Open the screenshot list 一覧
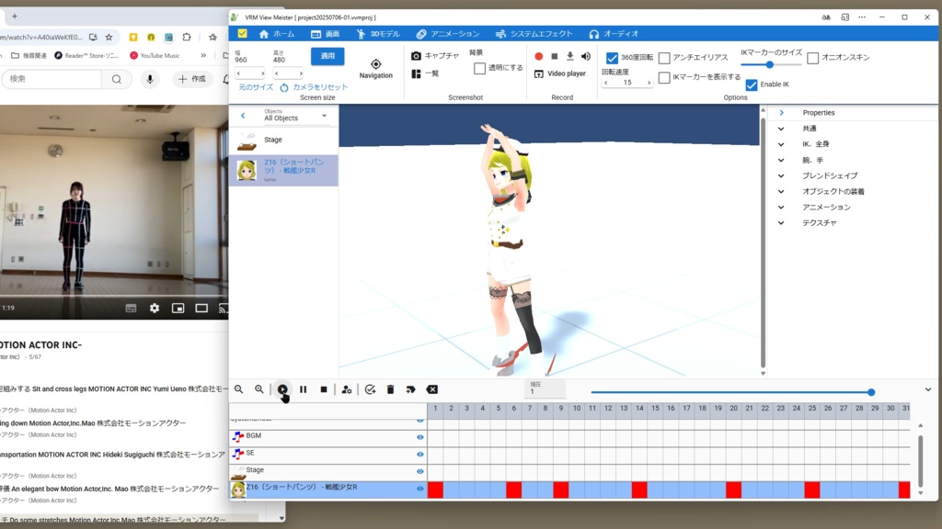The width and height of the screenshot is (942, 529). tap(425, 73)
